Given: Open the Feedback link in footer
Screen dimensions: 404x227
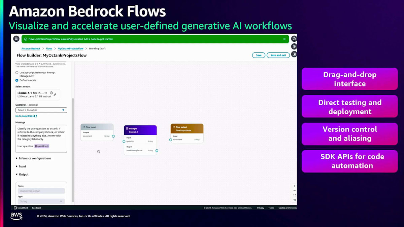Looking at the screenshot, I should click(x=37, y=208).
